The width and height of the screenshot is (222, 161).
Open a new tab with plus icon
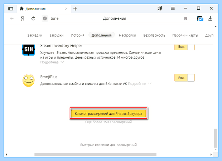tap(75, 9)
